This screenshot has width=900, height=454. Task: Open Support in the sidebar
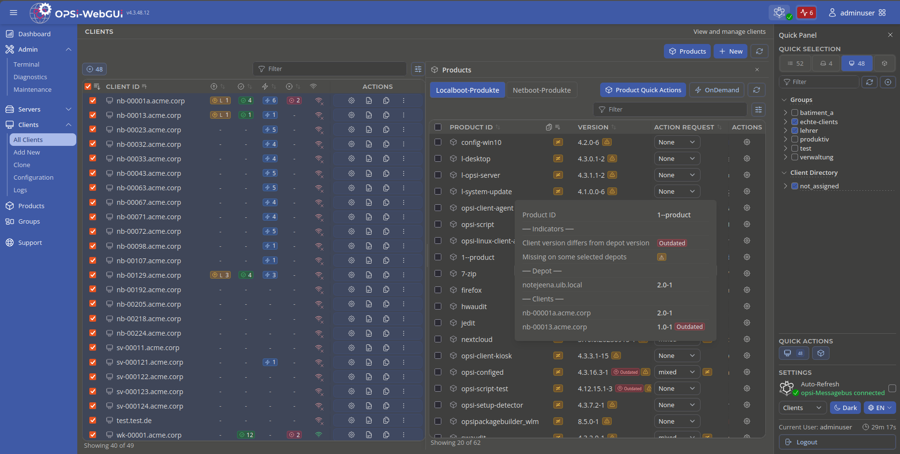pyautogui.click(x=30, y=242)
